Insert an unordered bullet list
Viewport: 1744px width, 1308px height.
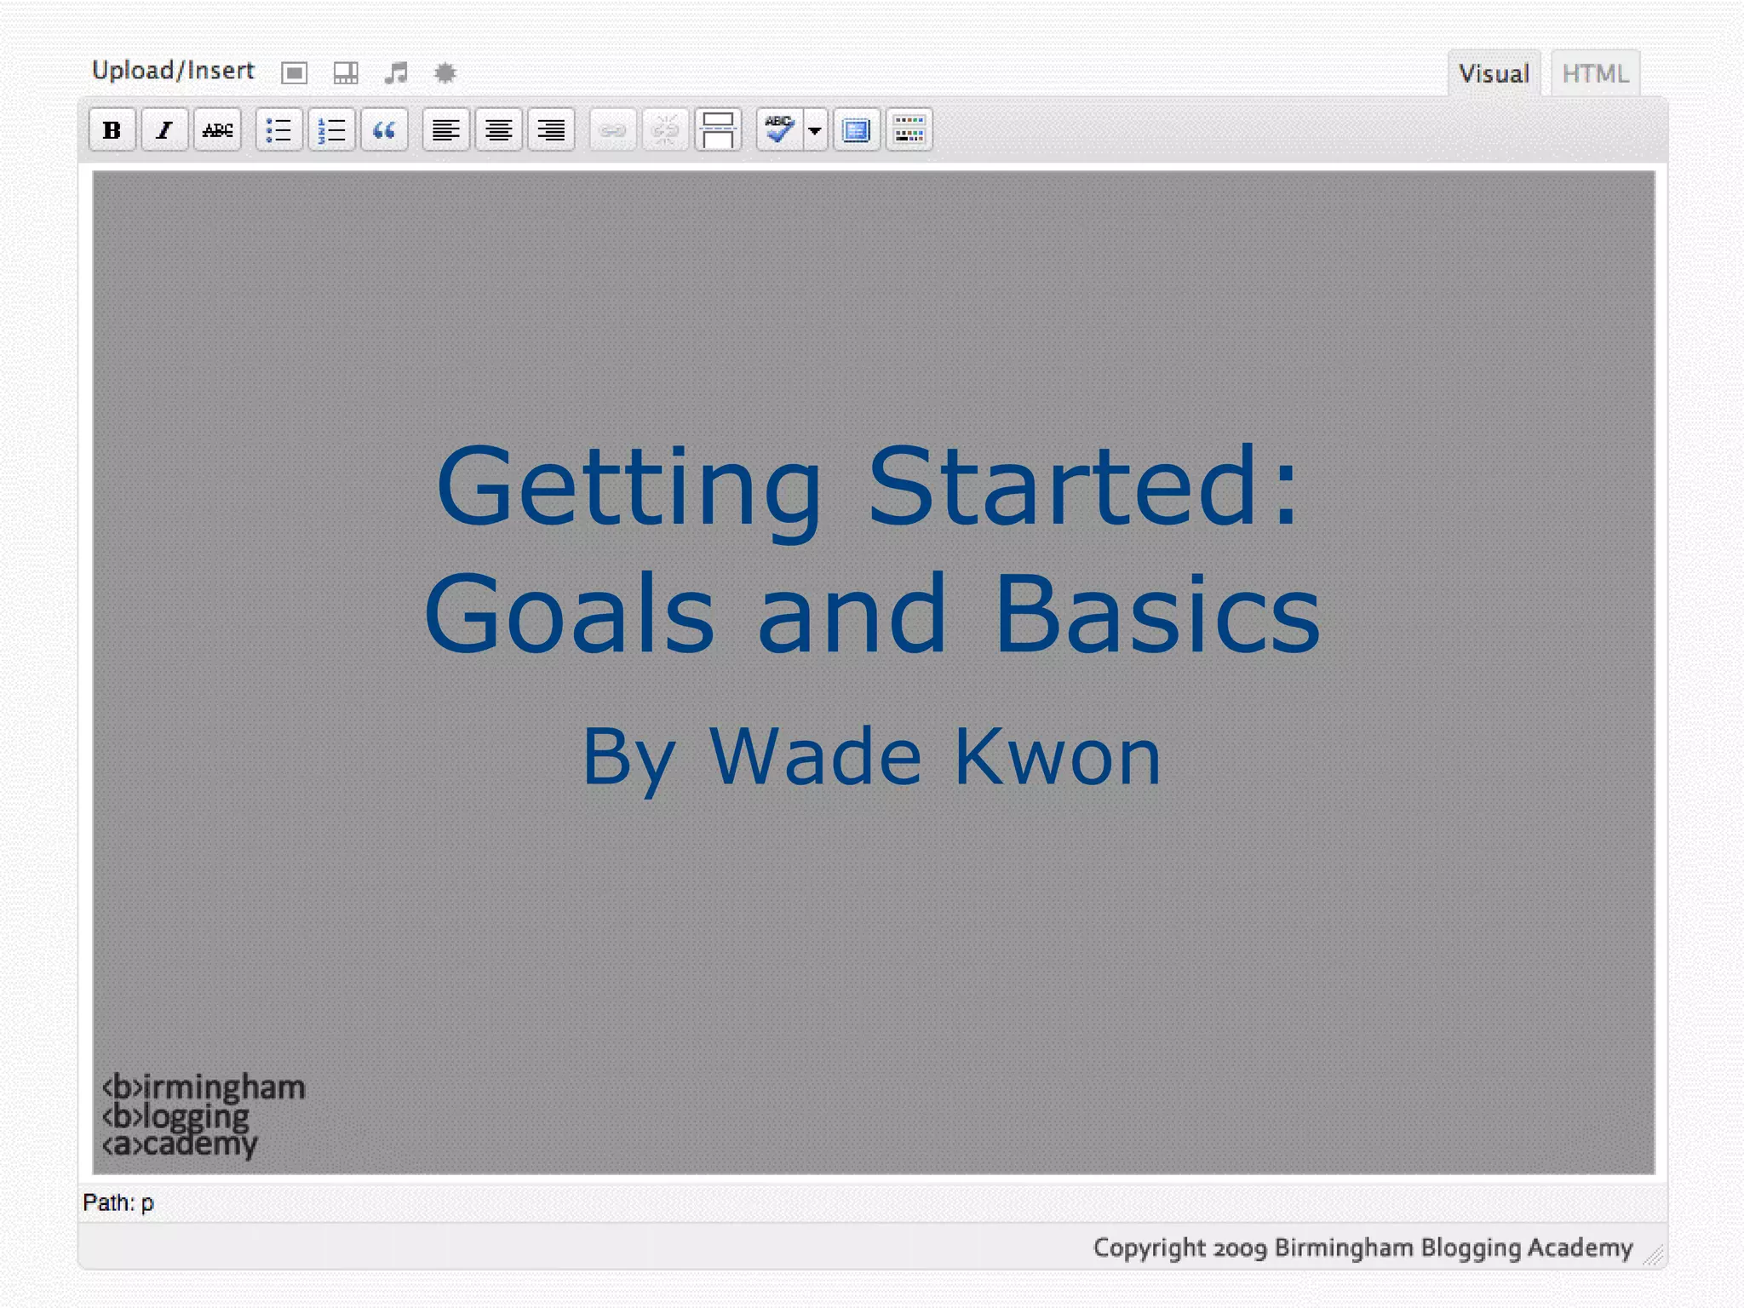[279, 130]
